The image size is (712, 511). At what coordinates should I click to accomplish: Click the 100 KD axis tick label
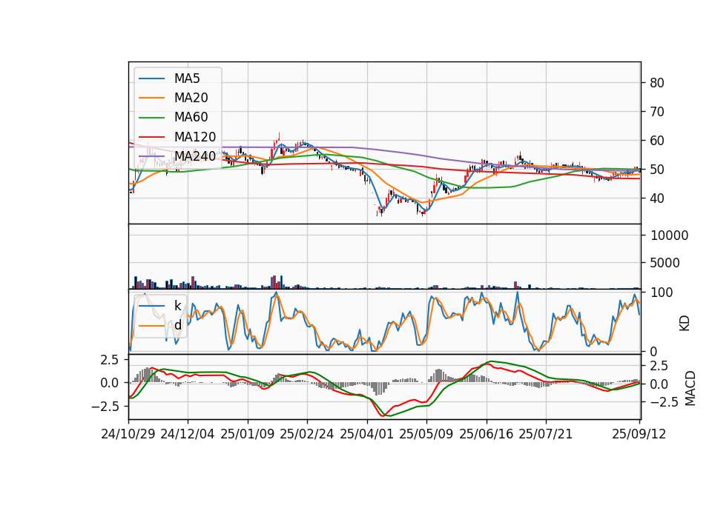(x=662, y=293)
